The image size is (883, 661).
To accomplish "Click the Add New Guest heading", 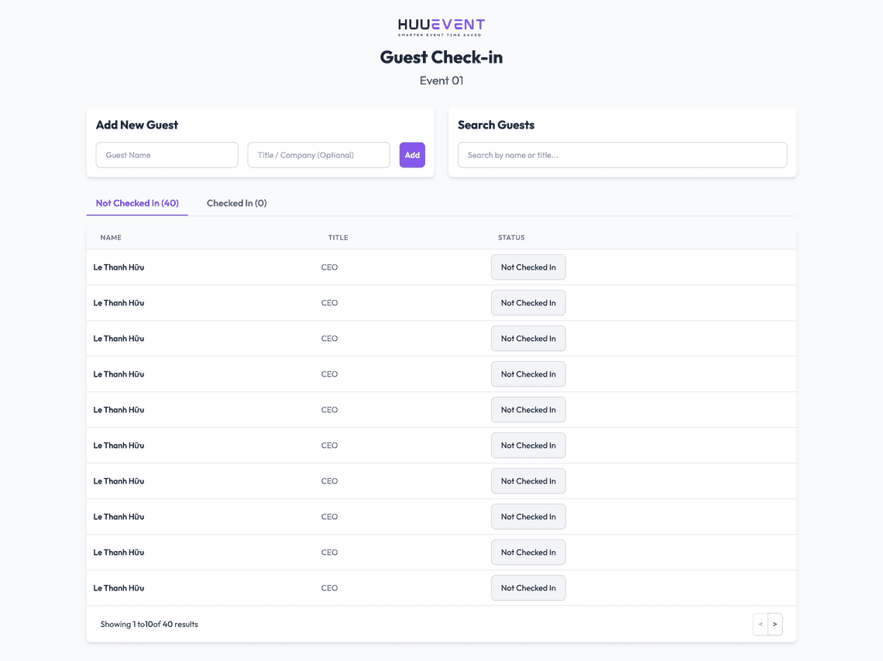I will [x=137, y=125].
